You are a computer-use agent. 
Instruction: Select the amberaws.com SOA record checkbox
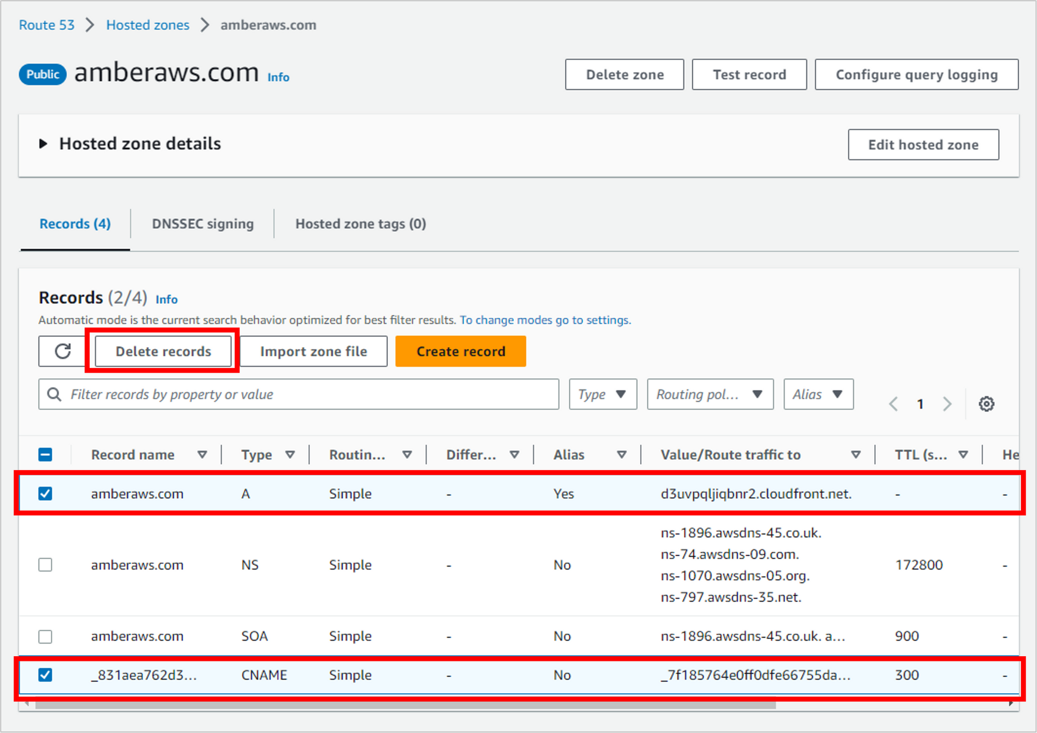pos(46,636)
